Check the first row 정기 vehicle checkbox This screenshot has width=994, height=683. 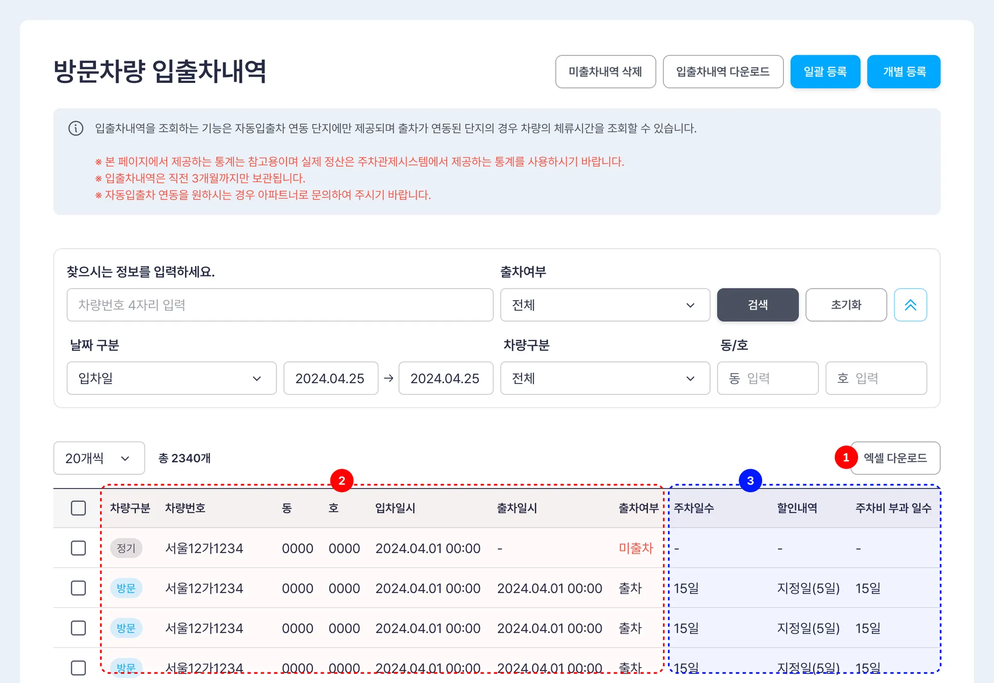tap(78, 548)
